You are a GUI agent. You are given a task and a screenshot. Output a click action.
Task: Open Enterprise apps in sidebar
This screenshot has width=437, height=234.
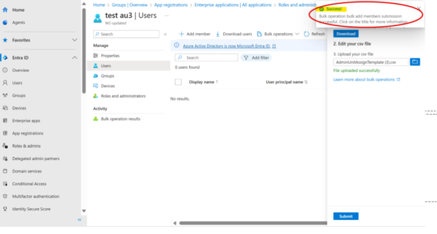point(26,121)
